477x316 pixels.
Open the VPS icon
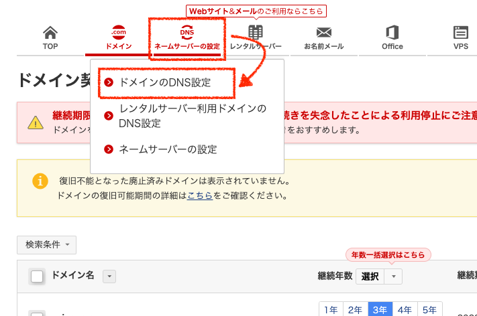click(x=461, y=32)
